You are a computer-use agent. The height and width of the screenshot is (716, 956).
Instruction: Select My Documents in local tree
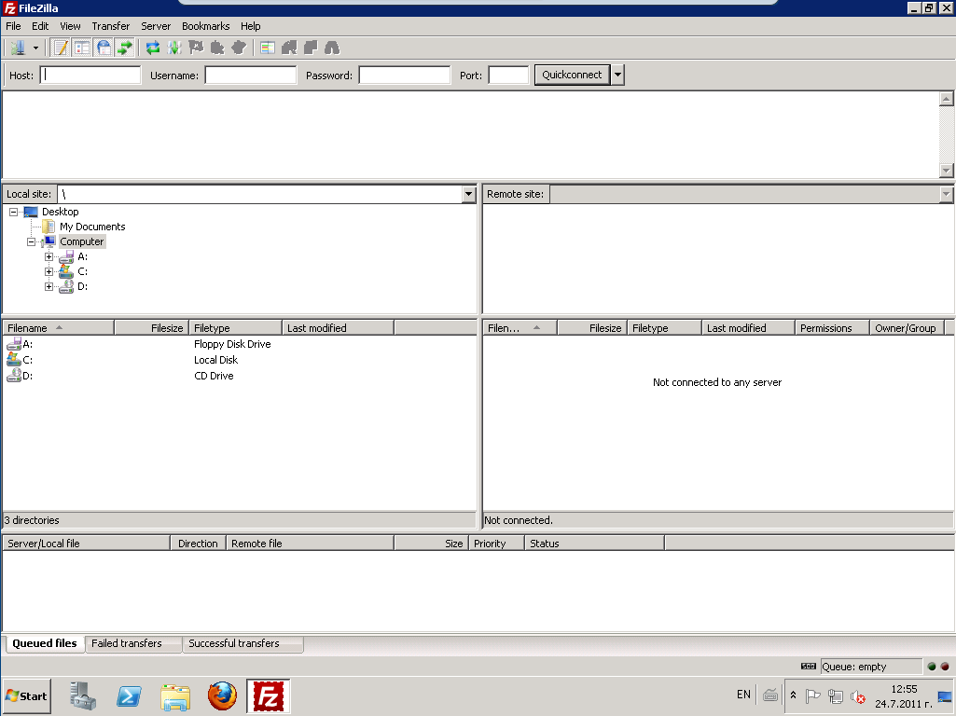92,227
